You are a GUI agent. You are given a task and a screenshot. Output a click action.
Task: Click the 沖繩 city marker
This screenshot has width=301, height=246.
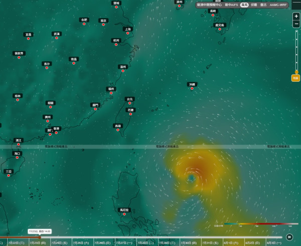click(192, 88)
